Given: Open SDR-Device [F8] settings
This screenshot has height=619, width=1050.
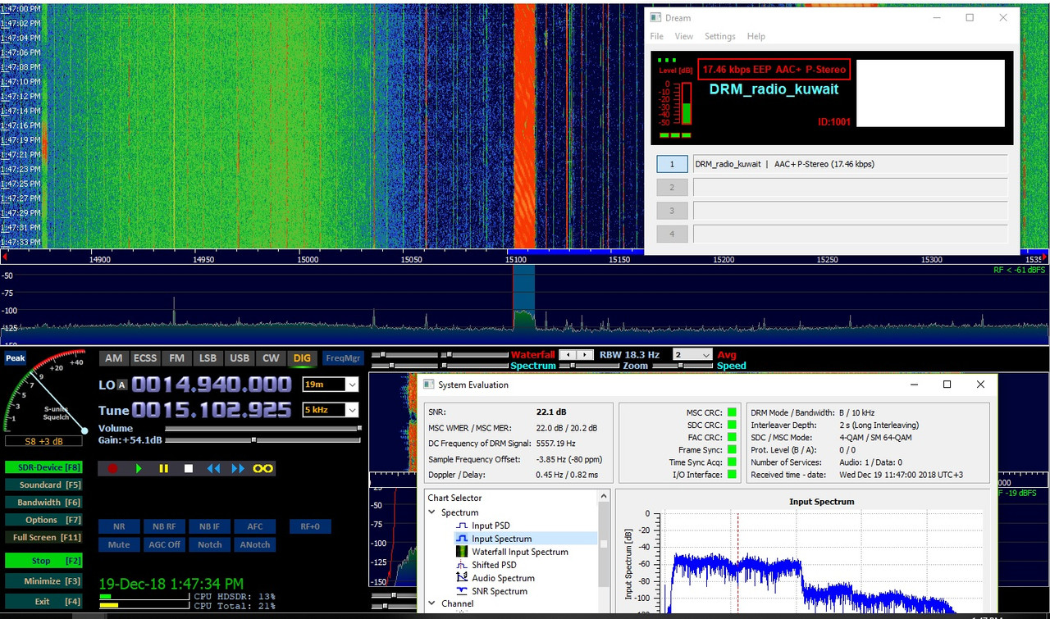Looking at the screenshot, I should coord(43,467).
